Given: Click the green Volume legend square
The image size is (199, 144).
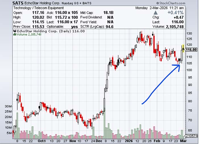Looking at the screenshot, I should point(14,35).
